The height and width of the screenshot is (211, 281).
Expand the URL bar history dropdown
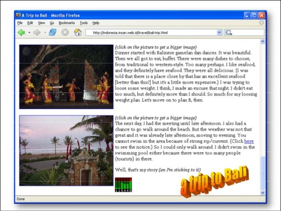point(219,33)
